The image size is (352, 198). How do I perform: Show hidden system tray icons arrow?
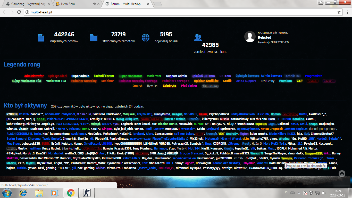[x=298, y=193]
